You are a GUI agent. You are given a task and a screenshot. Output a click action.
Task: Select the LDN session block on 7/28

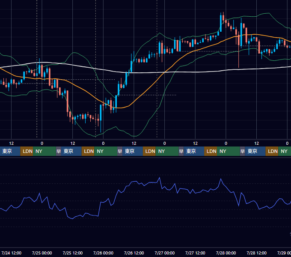272,151
